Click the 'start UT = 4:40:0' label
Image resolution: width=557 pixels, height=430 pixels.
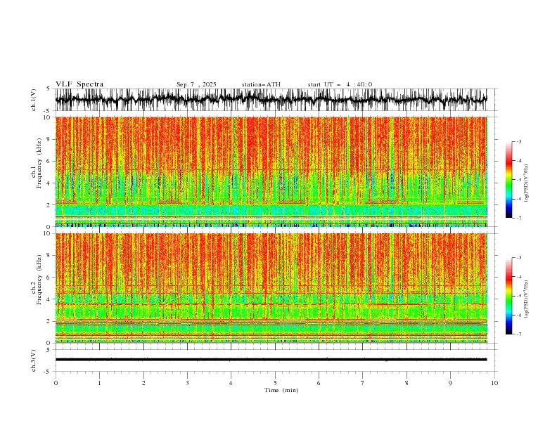340,84
